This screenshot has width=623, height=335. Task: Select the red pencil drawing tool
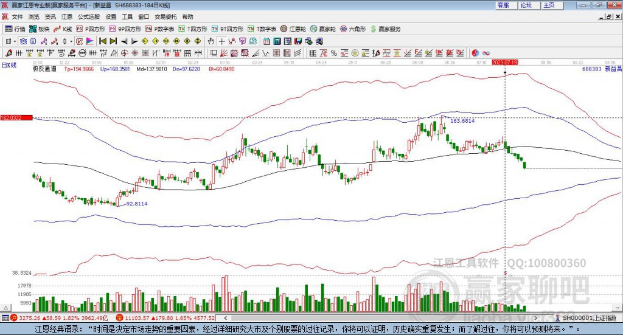[9, 53]
